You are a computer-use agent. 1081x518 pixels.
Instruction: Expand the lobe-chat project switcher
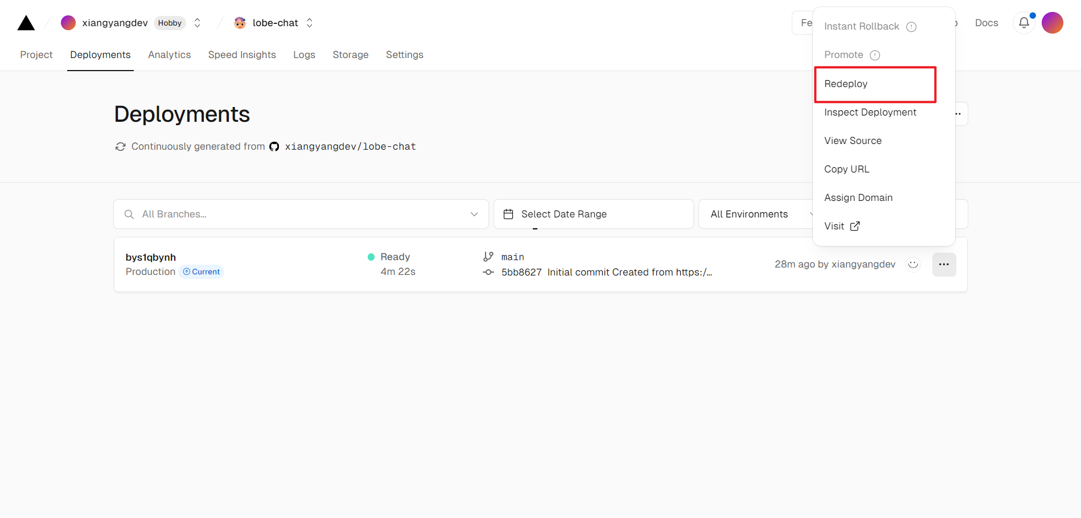pos(310,23)
